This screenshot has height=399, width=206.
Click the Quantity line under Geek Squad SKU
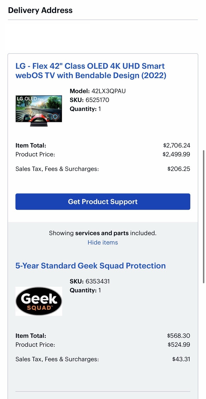click(85, 290)
